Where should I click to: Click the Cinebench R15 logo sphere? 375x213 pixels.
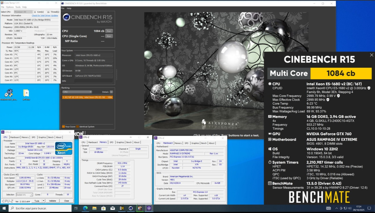click(66, 17)
